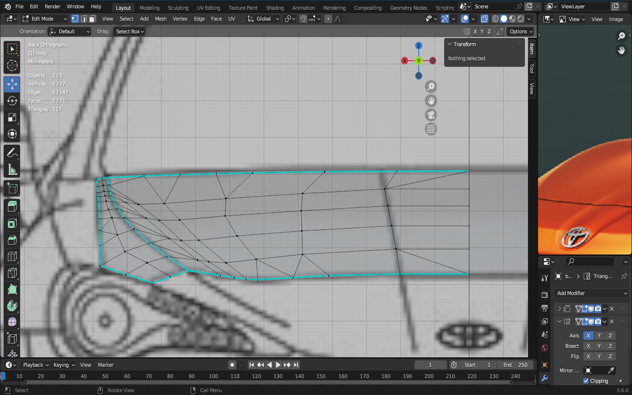Open the Object properties tab icon
Screen dimensions: 632x395
[x=545, y=365]
